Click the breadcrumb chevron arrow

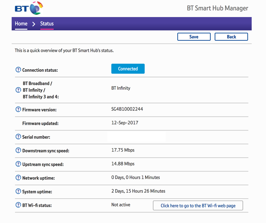click(x=34, y=24)
